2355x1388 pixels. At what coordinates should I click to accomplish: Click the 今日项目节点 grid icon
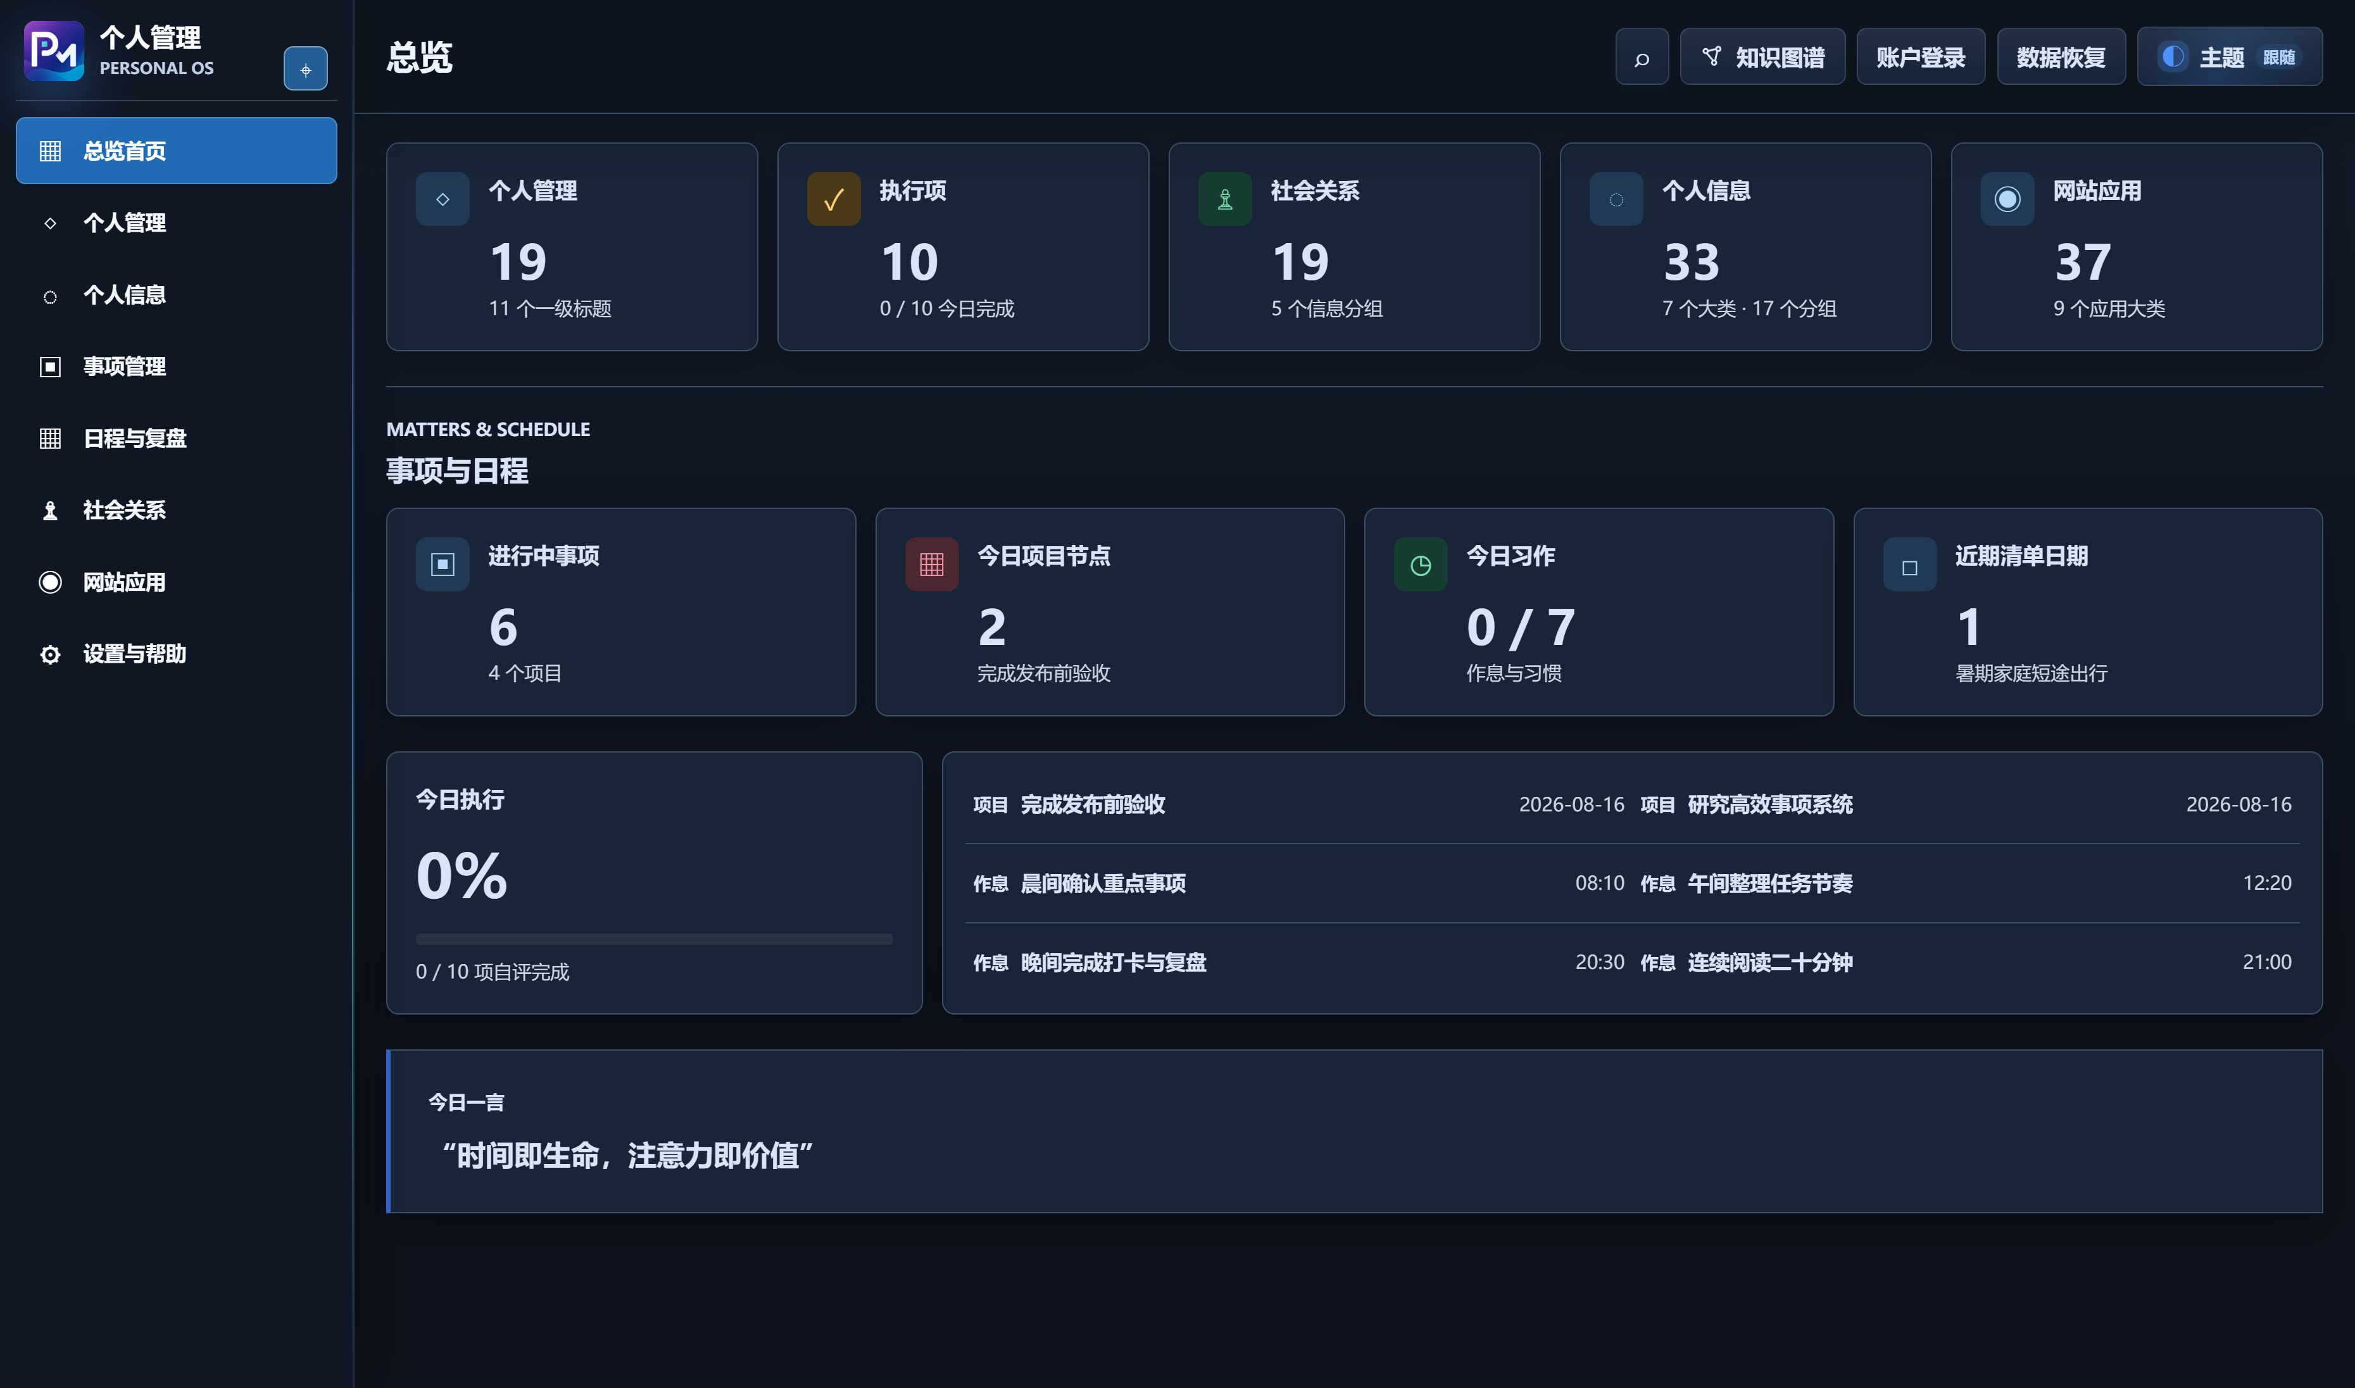[x=931, y=564]
